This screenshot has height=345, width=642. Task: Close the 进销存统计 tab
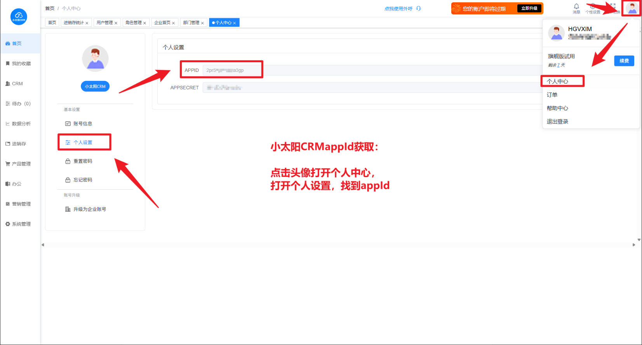tap(87, 23)
